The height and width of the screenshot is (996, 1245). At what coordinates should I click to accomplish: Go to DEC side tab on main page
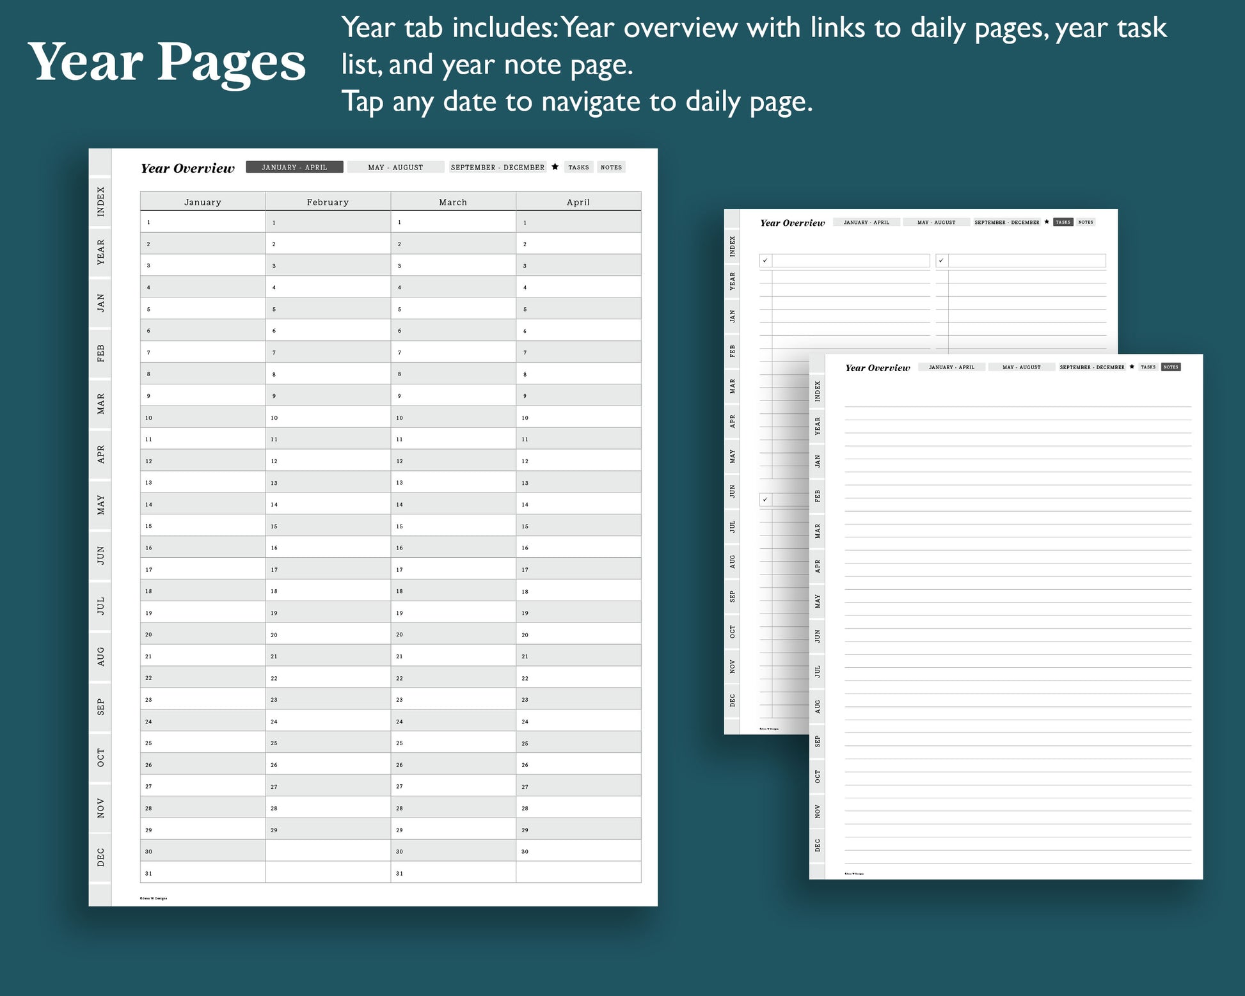100,857
